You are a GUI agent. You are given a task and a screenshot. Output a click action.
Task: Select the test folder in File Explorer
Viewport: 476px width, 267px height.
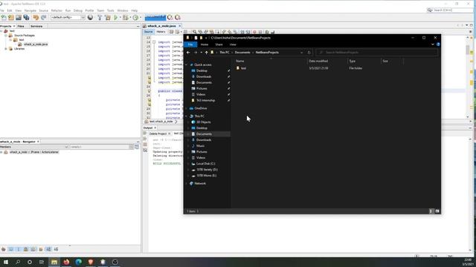point(243,68)
